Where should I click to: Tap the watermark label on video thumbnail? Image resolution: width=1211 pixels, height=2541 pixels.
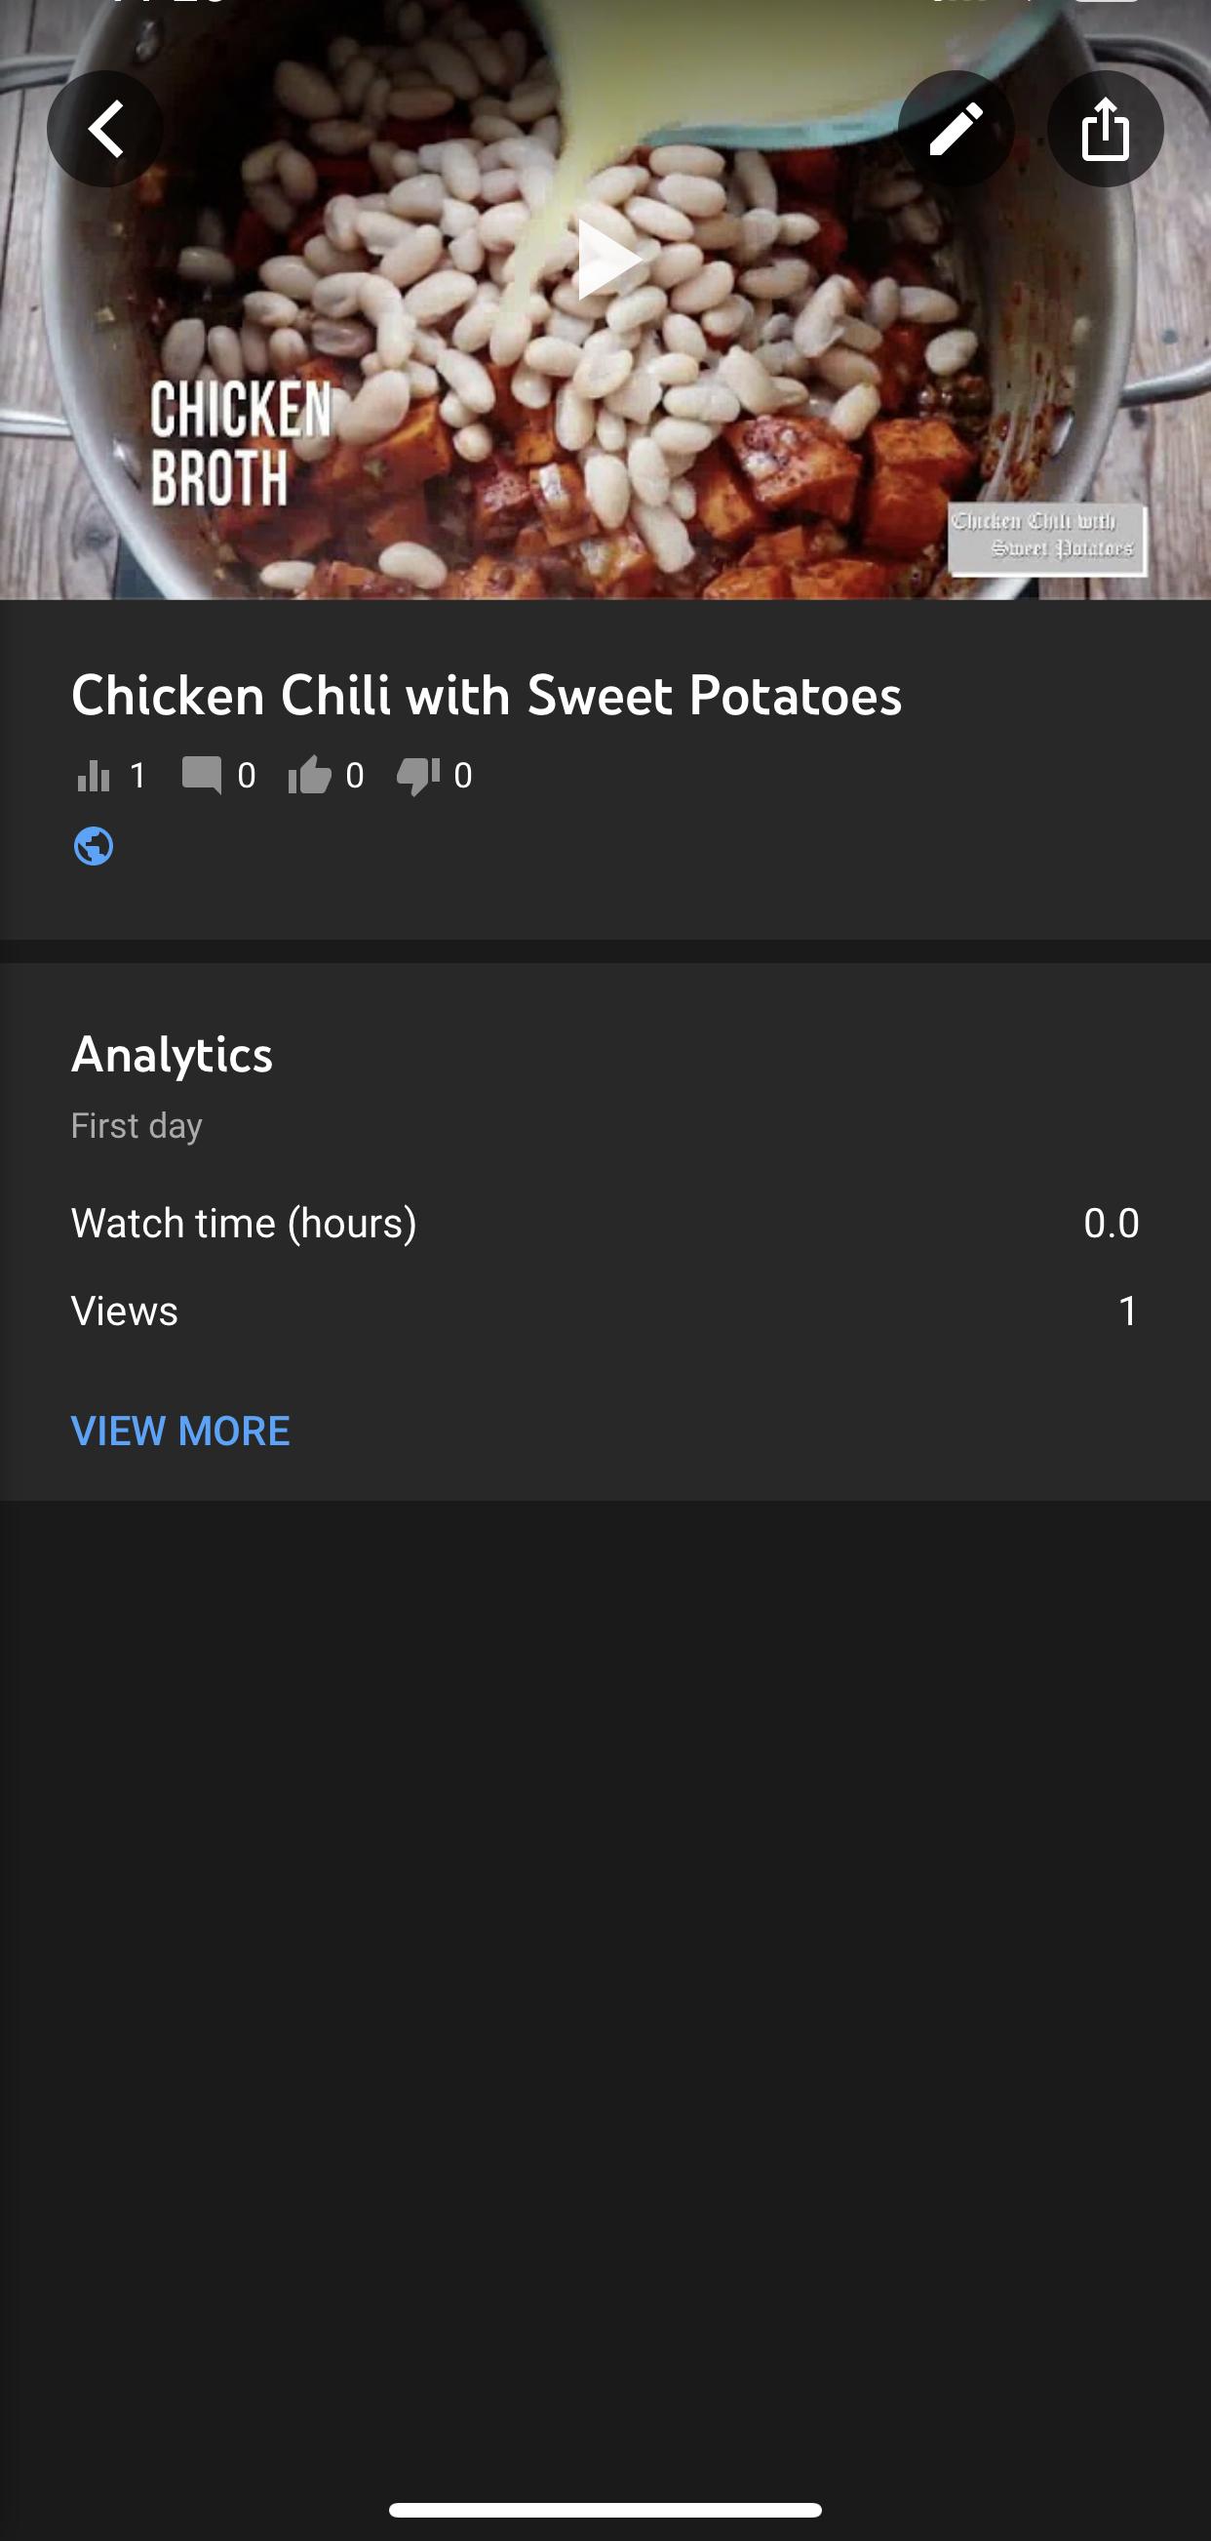(1046, 539)
